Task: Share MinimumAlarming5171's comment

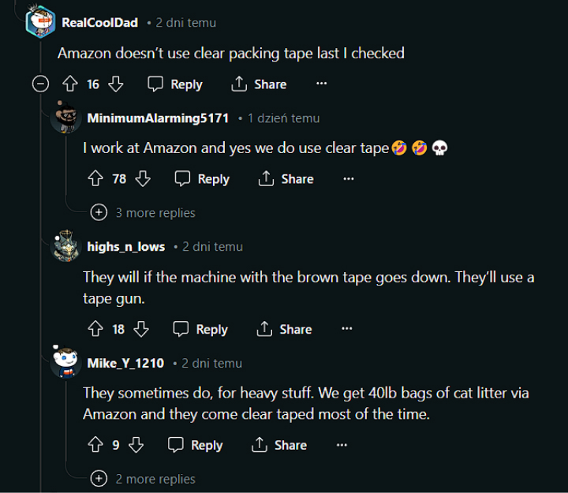Action: [286, 179]
